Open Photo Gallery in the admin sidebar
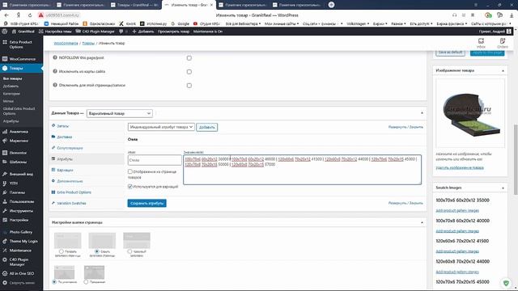 22,232
